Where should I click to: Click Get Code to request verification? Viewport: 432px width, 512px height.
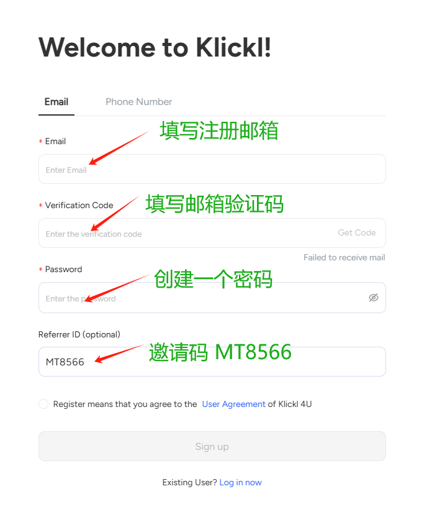[x=357, y=233]
